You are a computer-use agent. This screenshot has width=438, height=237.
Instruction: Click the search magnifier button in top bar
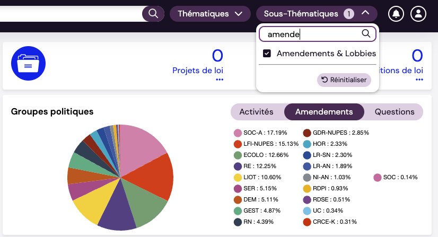point(153,14)
